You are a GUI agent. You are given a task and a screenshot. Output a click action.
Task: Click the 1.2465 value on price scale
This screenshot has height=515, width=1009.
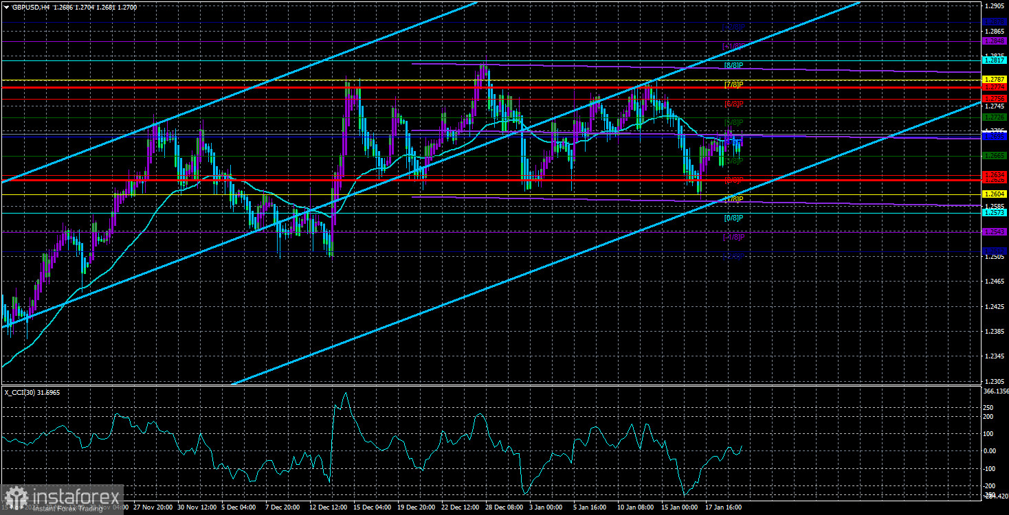pos(994,282)
